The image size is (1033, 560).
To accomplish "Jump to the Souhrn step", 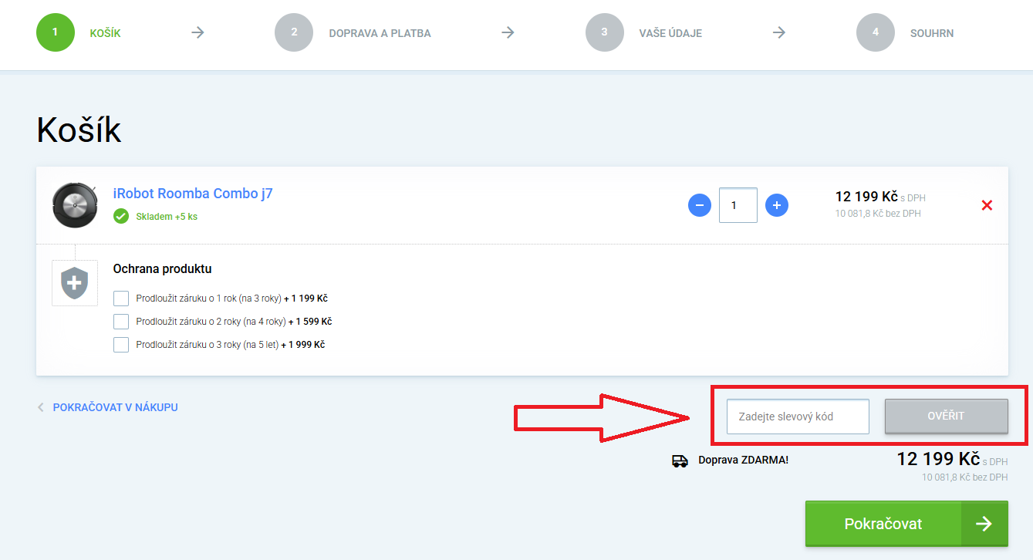I will pyautogui.click(x=931, y=33).
